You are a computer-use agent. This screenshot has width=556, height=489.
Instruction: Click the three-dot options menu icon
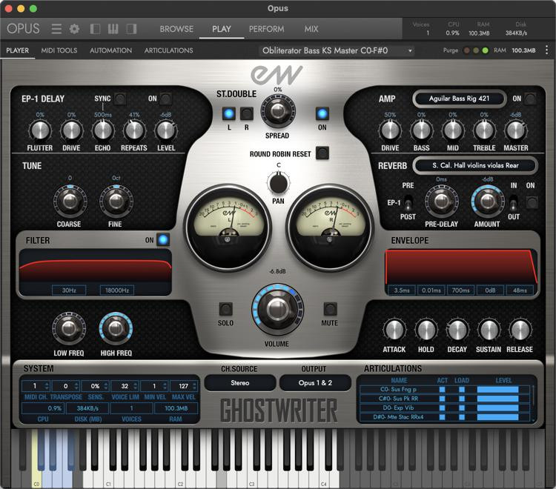(546, 50)
